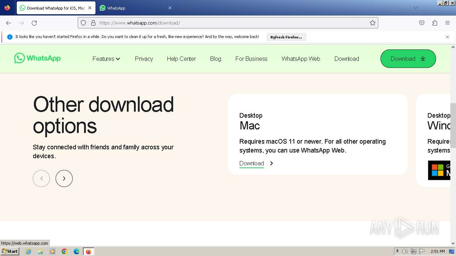Dismiss the Firefox refresh notification bar
The image size is (456, 256).
coord(447,37)
